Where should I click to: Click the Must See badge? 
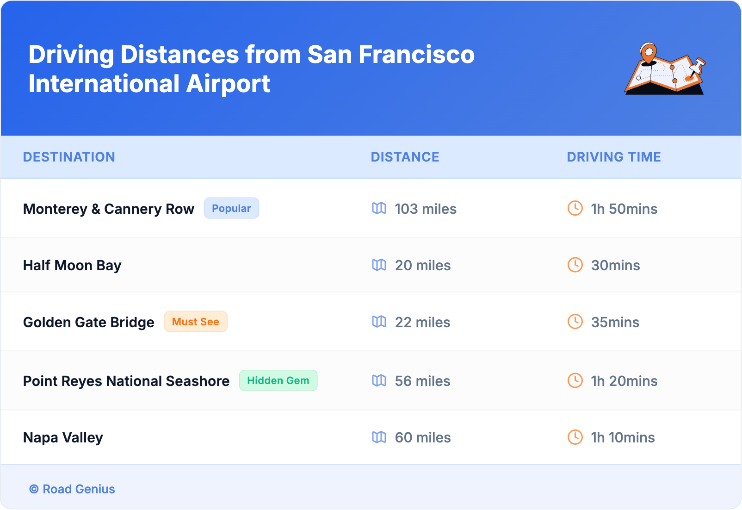tap(196, 322)
